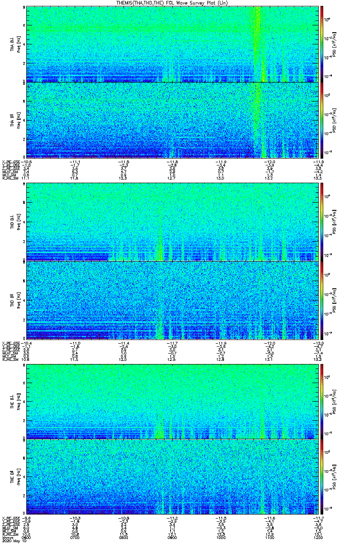Click the THA B-perpendicular spectrogram panel
The width and height of the screenshot is (340, 544).
(x=171, y=44)
